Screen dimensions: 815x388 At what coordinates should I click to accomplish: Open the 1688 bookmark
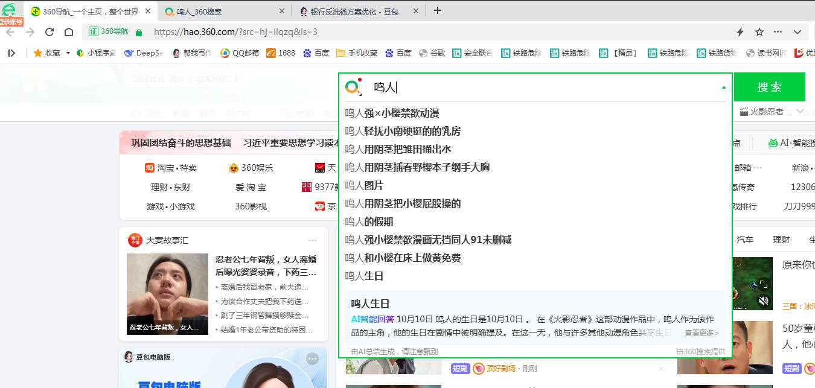coord(281,53)
